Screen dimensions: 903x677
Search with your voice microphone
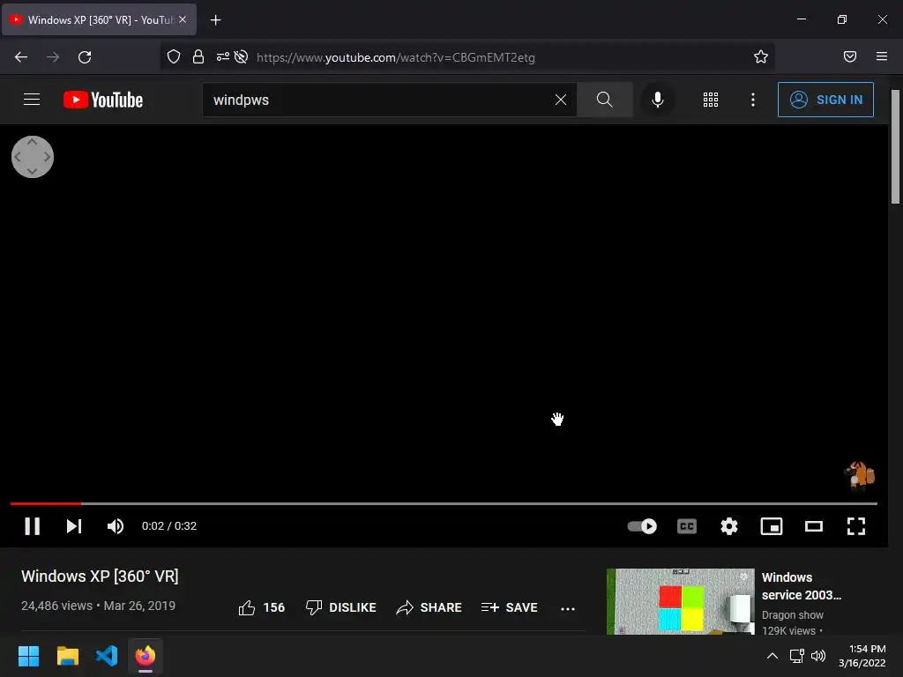(x=657, y=100)
